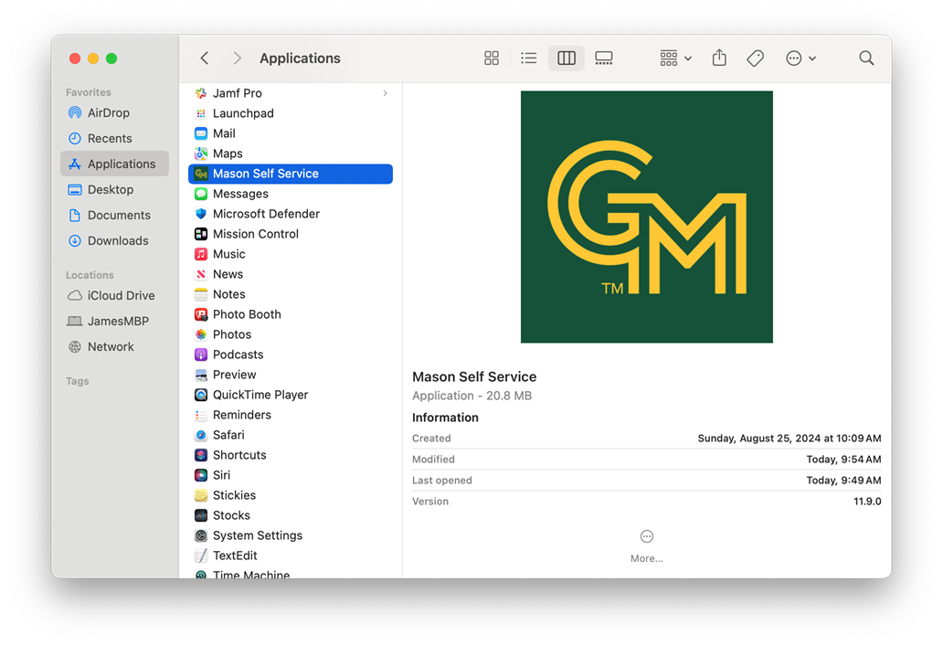Select the System Settings row
The height and width of the screenshot is (646, 943).
[291, 535]
